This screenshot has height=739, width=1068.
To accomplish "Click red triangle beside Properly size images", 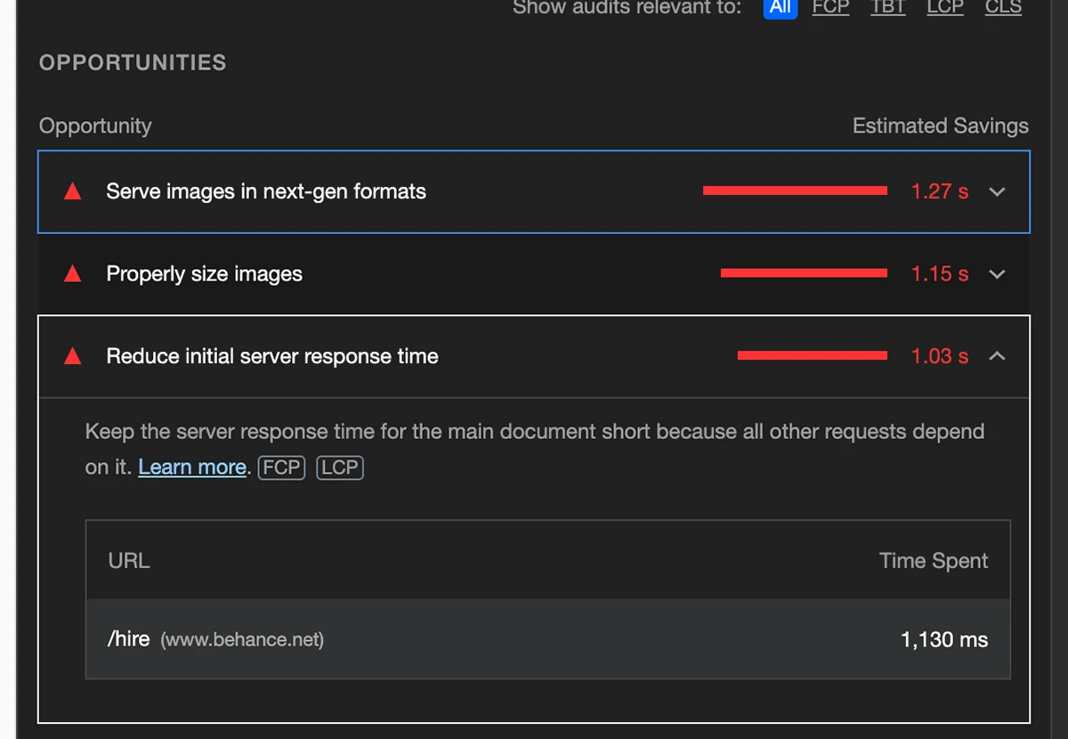I will pos(73,274).
